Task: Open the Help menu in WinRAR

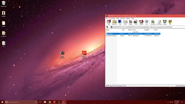Action: tap(133, 18)
